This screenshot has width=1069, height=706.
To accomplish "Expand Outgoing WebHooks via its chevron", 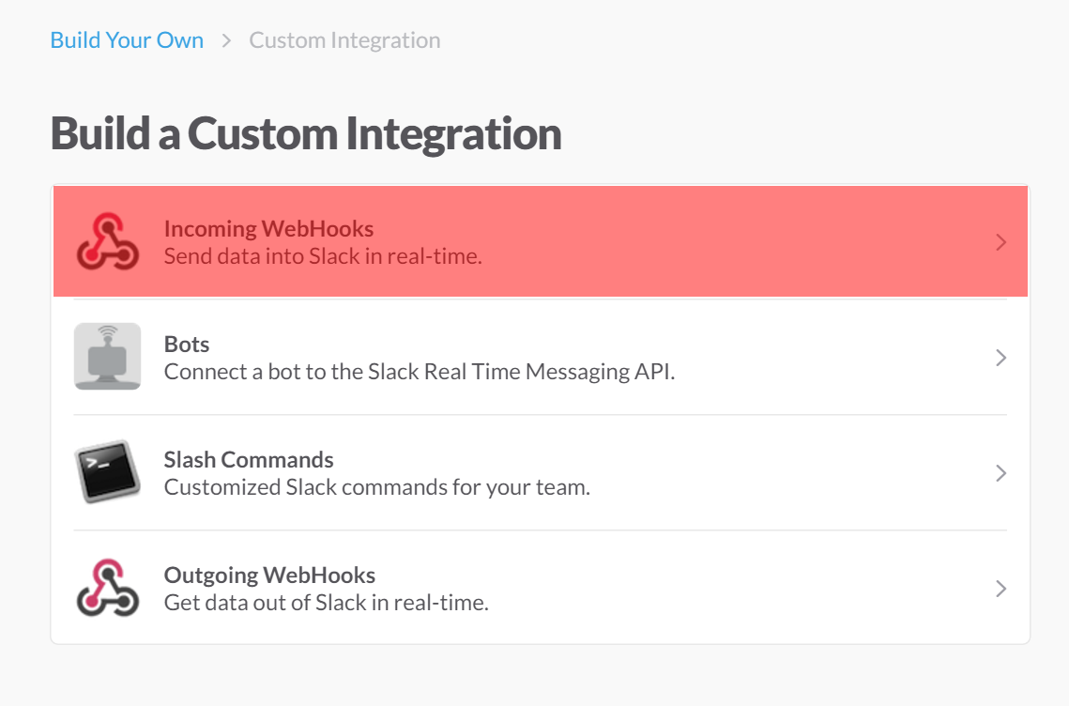I will pos(1000,589).
